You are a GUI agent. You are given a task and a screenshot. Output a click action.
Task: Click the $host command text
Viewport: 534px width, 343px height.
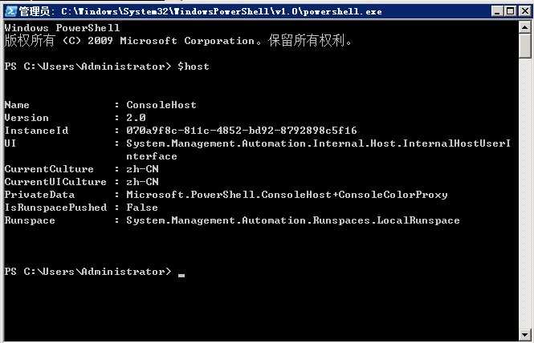[x=193, y=67]
